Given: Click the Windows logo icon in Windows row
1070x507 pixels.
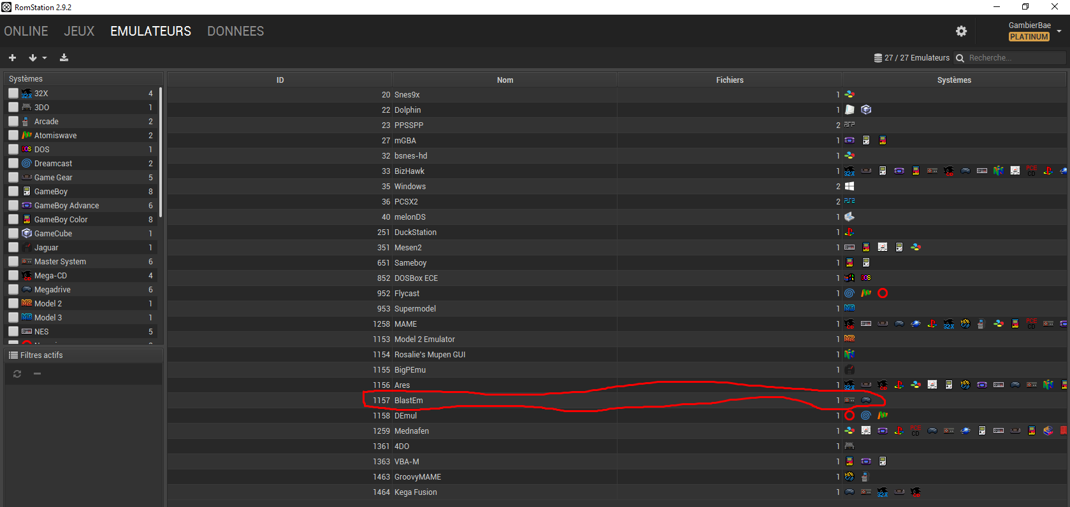Looking at the screenshot, I should click(x=849, y=186).
